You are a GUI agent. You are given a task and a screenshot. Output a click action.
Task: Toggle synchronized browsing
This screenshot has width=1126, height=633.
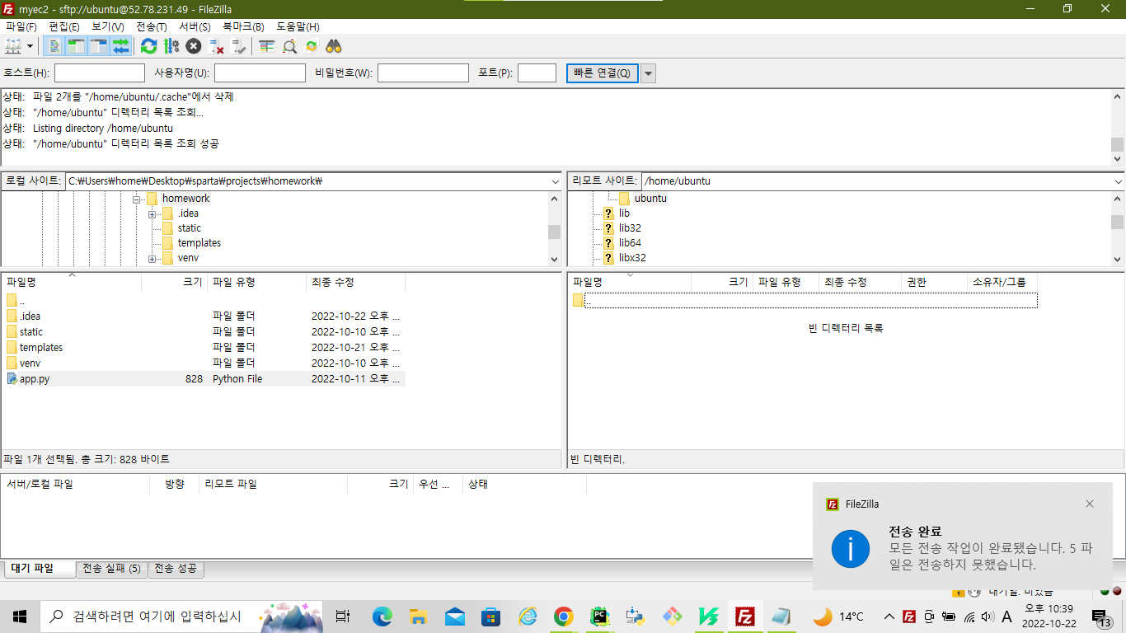tap(311, 46)
